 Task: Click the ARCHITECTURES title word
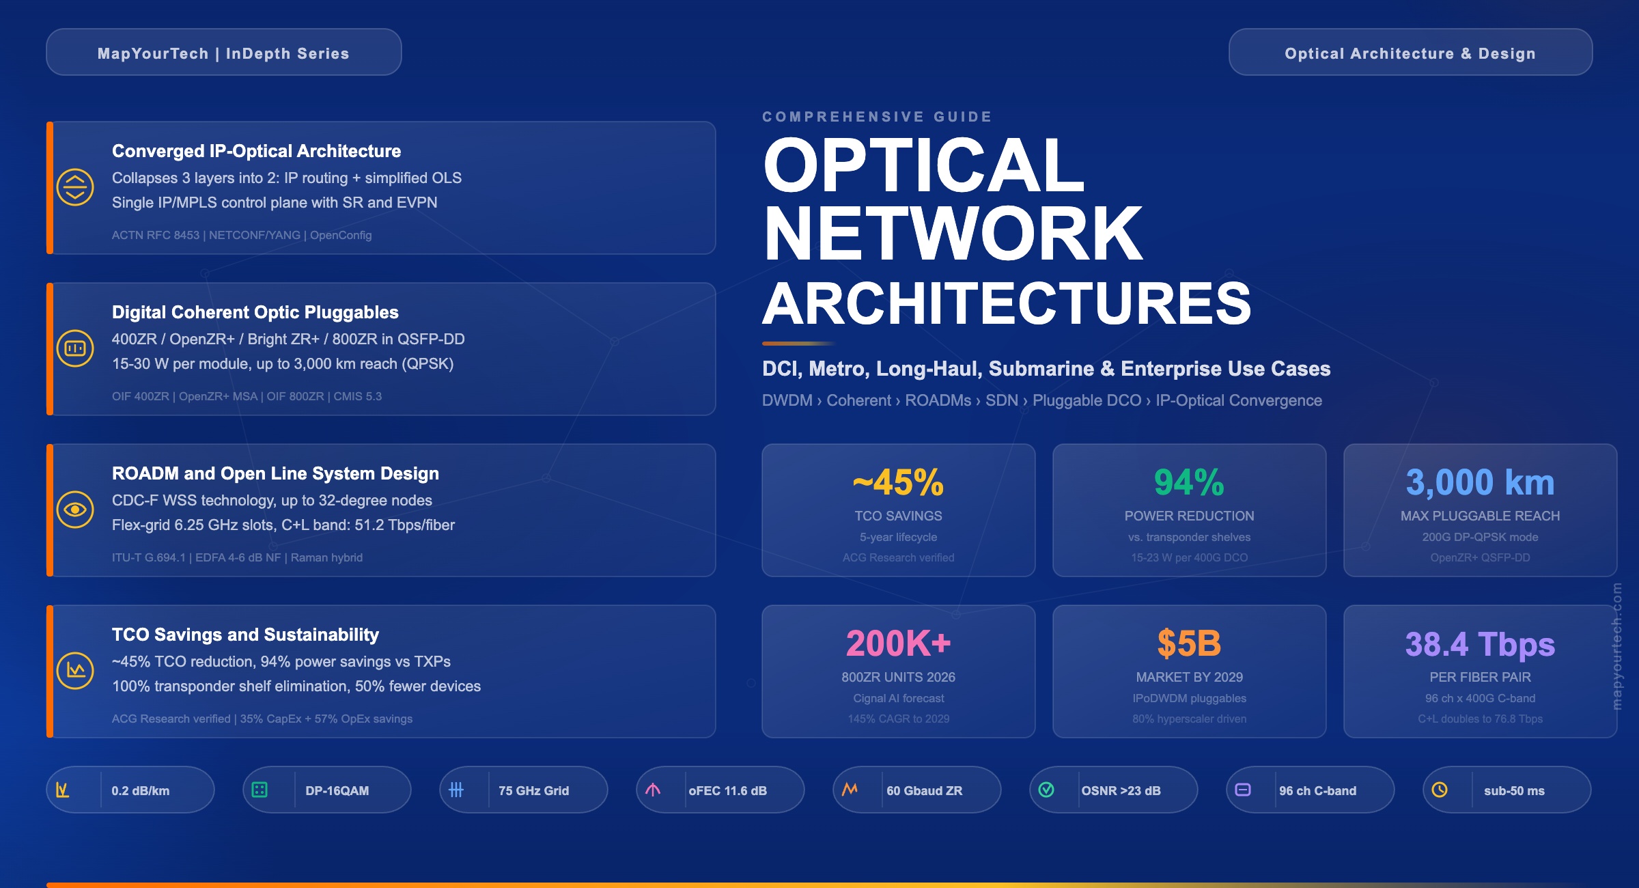point(1007,304)
